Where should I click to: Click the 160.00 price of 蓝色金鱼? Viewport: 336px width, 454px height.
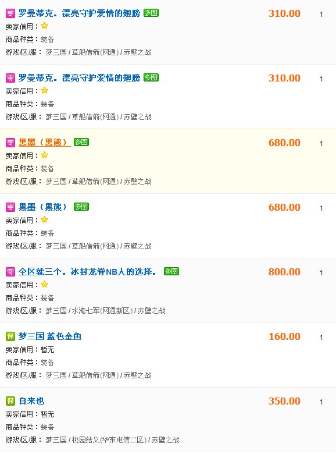pyautogui.click(x=284, y=336)
